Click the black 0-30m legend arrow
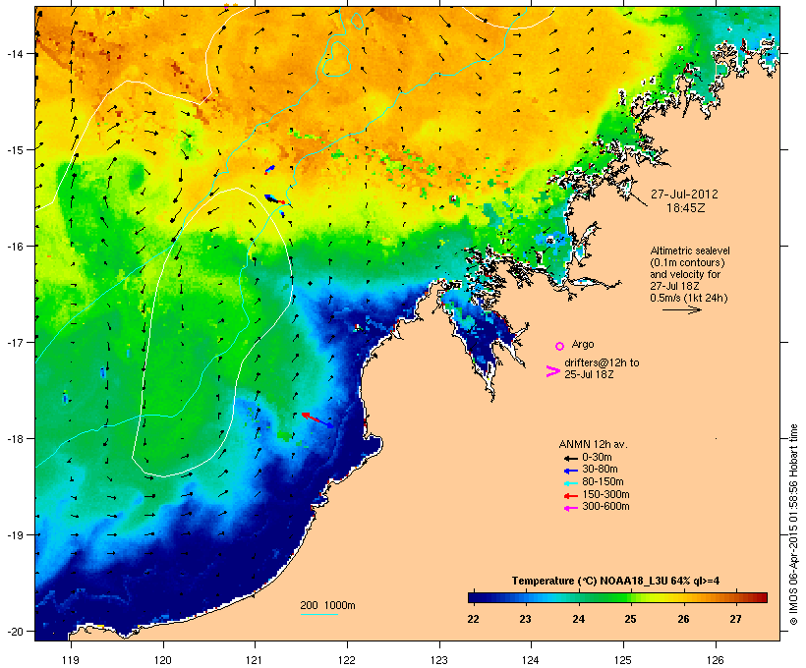The width and height of the screenshot is (806, 668). point(570,459)
